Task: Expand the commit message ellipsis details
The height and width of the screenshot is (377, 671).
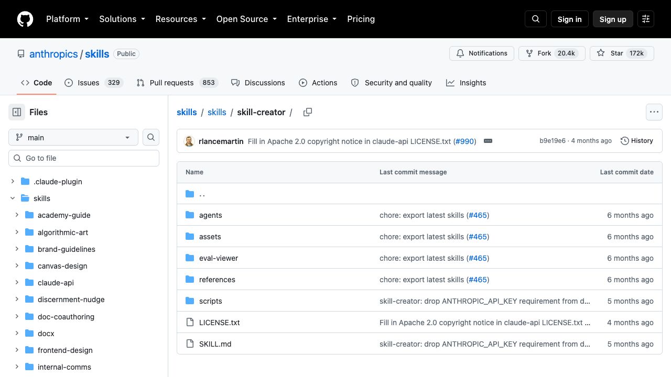Action: tap(488, 141)
